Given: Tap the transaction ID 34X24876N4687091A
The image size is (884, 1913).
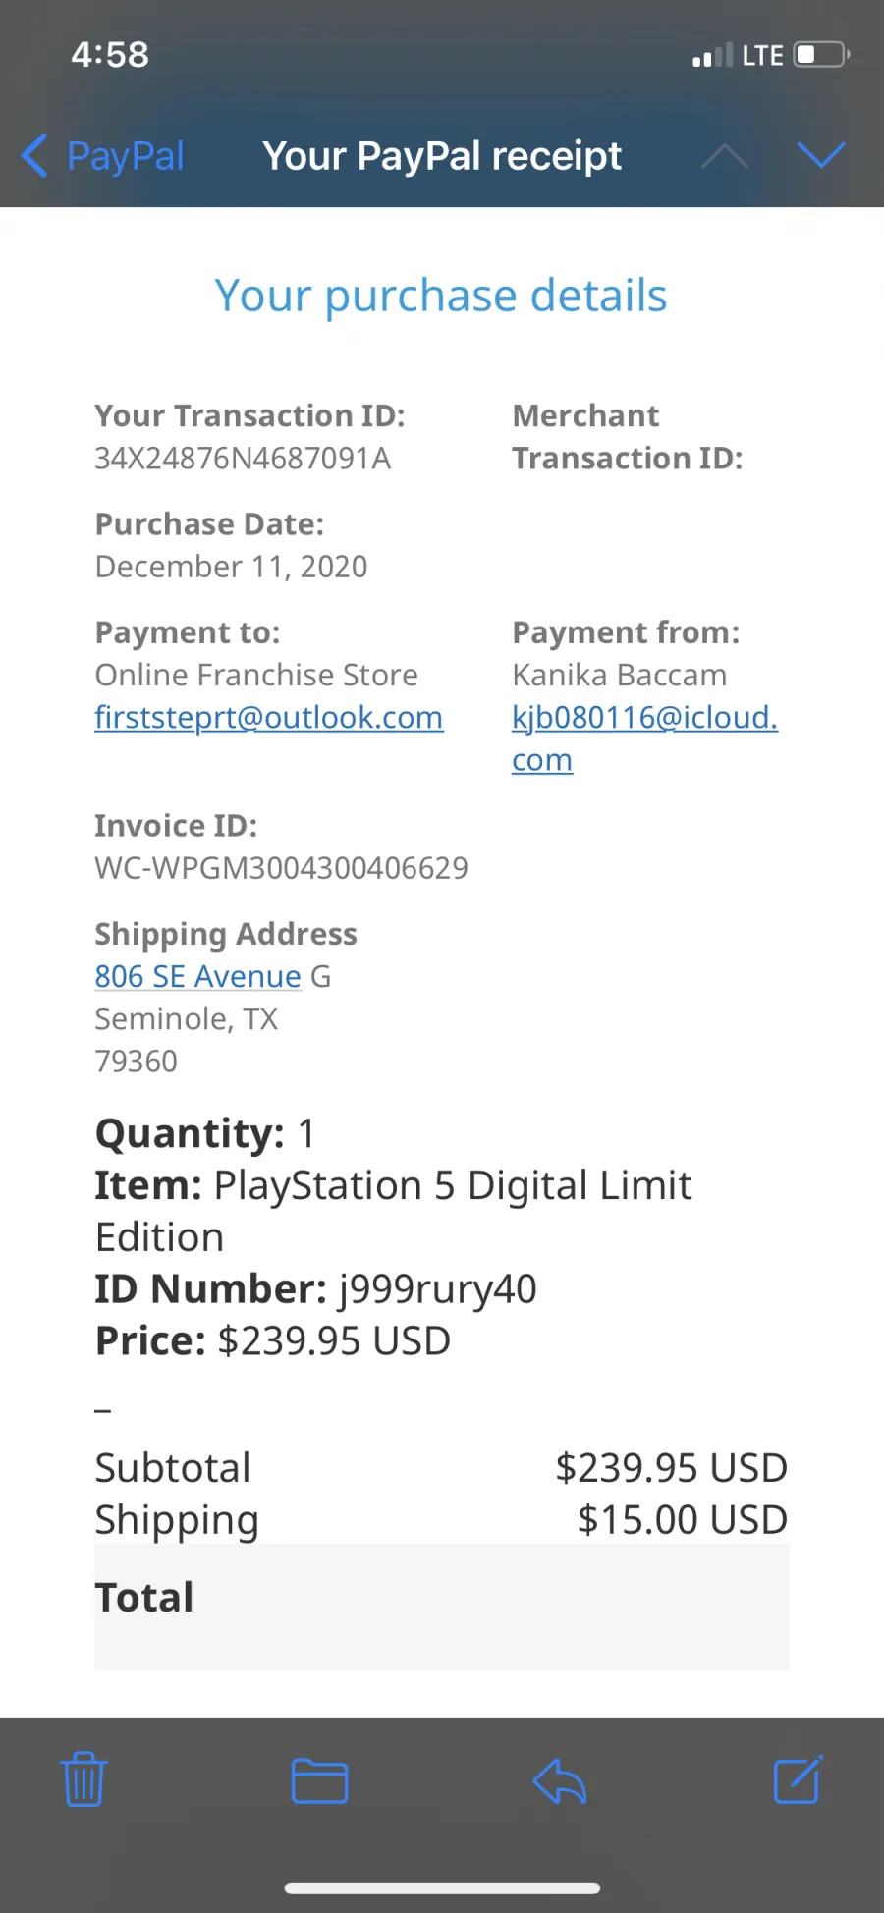Looking at the screenshot, I should pos(243,459).
